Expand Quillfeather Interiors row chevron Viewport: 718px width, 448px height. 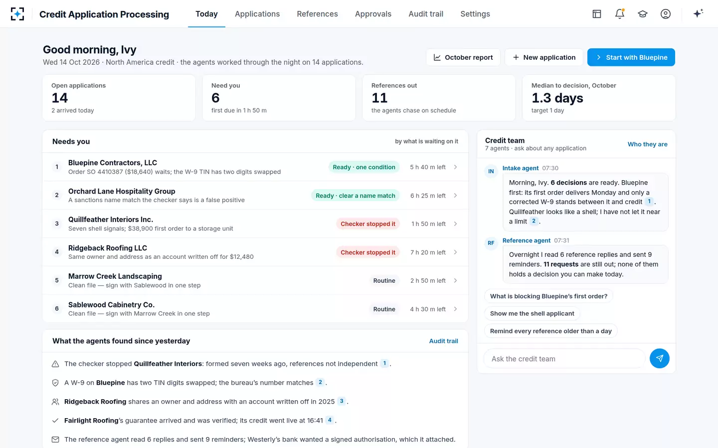(x=455, y=224)
